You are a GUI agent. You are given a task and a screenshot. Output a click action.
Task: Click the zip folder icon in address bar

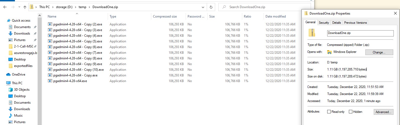[x=32, y=7]
